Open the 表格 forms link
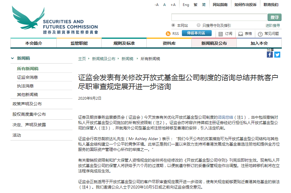This screenshot has width=291, height=193. 248,34
